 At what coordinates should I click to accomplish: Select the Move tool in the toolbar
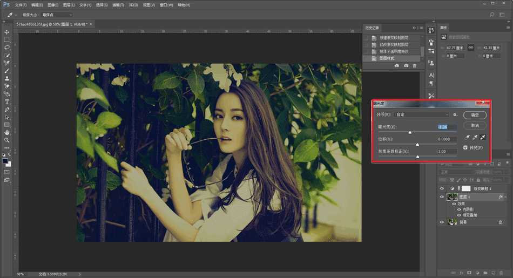click(x=7, y=32)
